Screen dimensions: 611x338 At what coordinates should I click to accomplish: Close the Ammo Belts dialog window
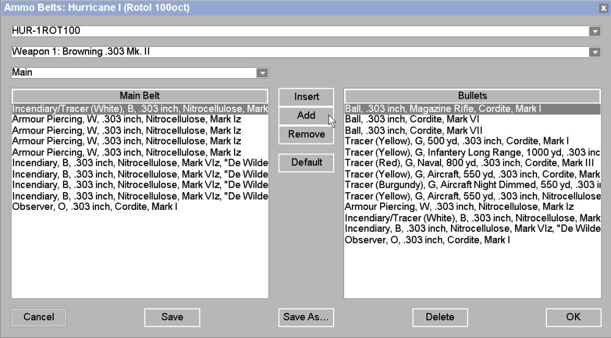pos(603,8)
